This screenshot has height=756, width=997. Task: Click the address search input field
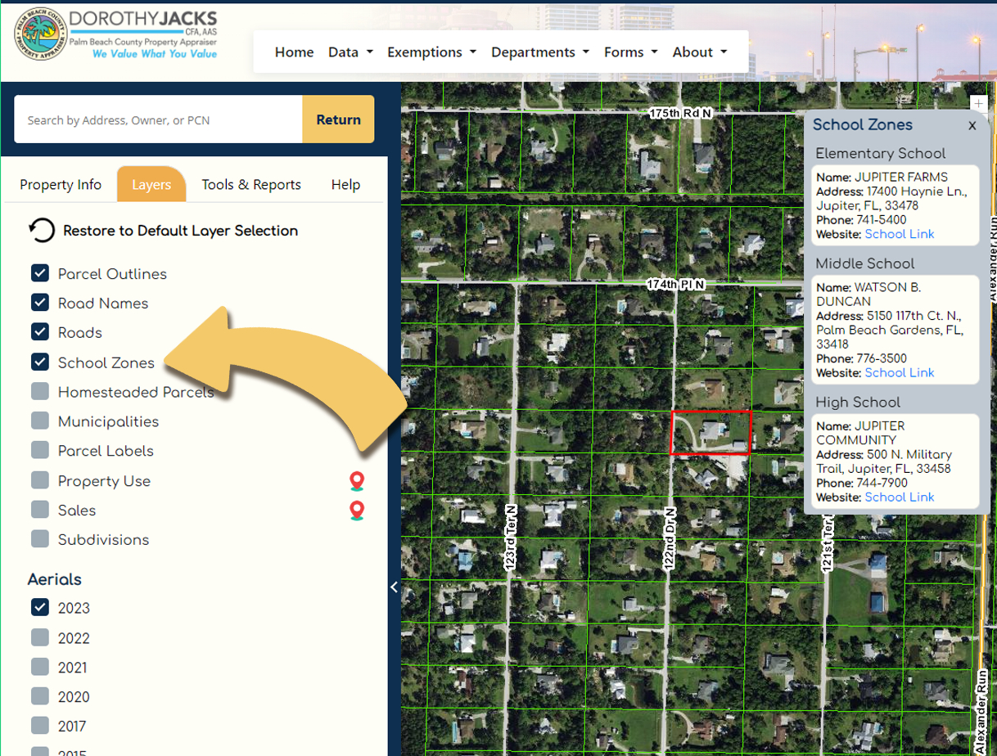[157, 119]
